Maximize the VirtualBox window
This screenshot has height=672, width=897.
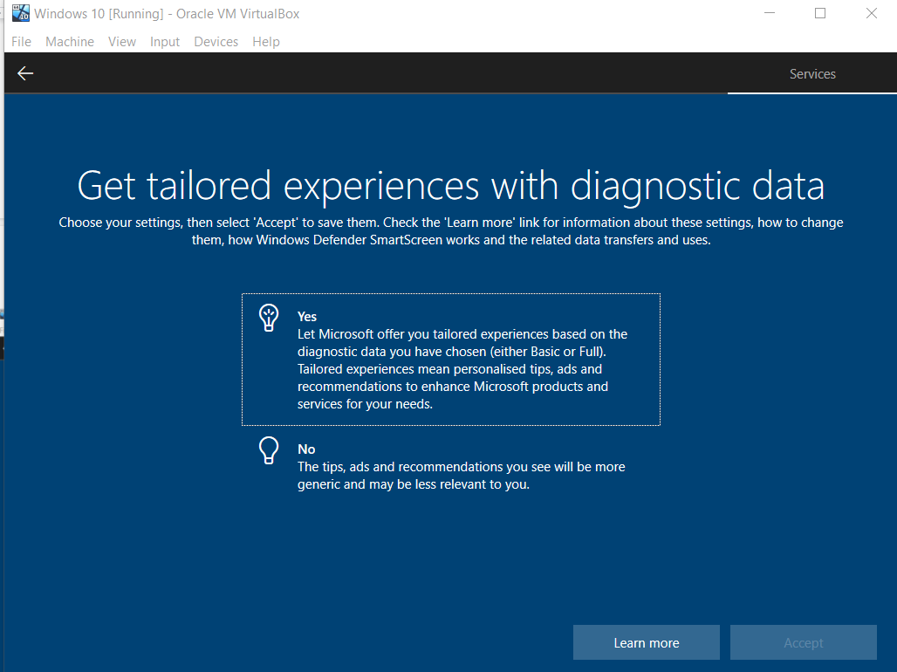(819, 13)
